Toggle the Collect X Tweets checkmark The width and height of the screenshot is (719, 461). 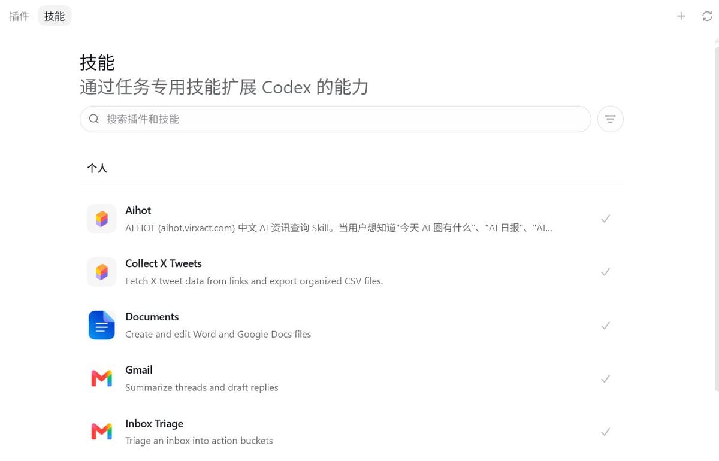coord(606,272)
